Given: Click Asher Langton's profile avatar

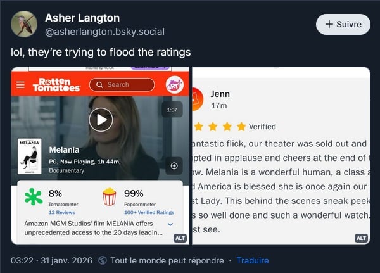Looking at the screenshot, I should coord(24,24).
